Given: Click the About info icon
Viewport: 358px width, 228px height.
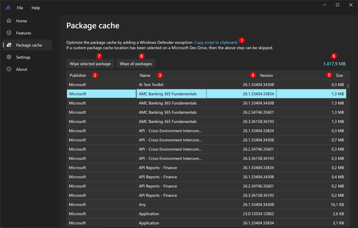Looking at the screenshot, I should (x=9, y=69).
